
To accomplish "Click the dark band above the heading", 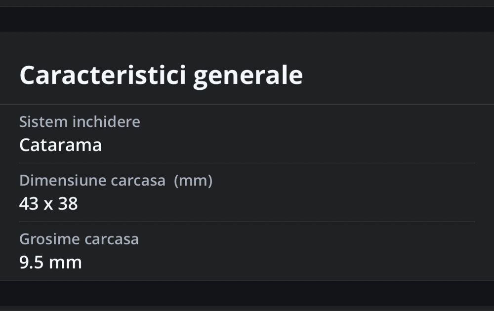I will pyautogui.click(x=247, y=19).
